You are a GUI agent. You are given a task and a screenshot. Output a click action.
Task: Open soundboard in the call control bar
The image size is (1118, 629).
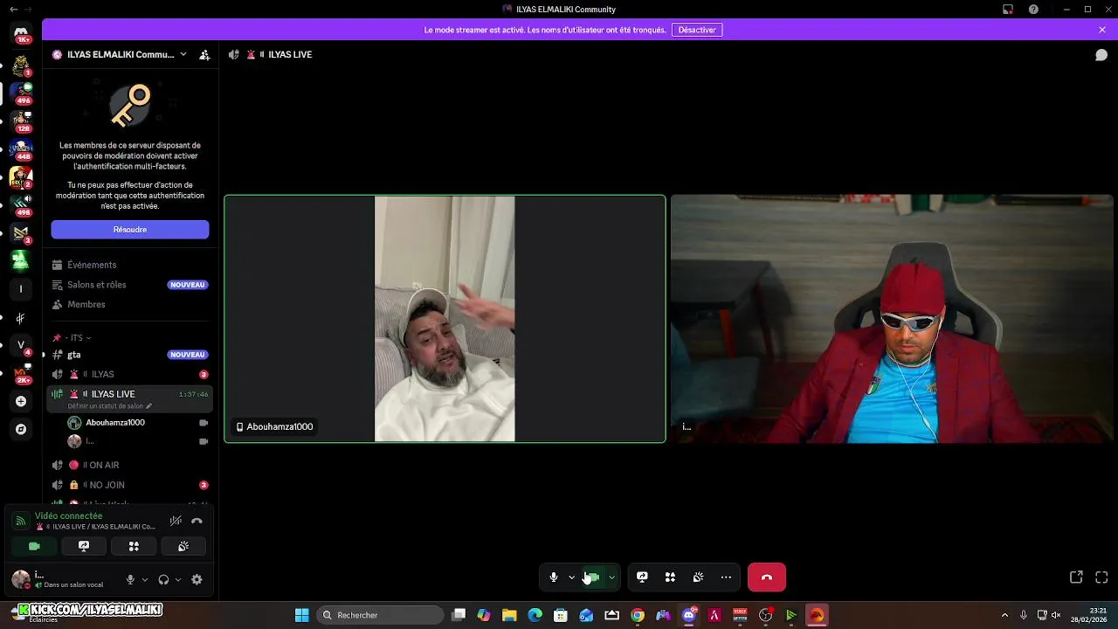click(x=698, y=577)
